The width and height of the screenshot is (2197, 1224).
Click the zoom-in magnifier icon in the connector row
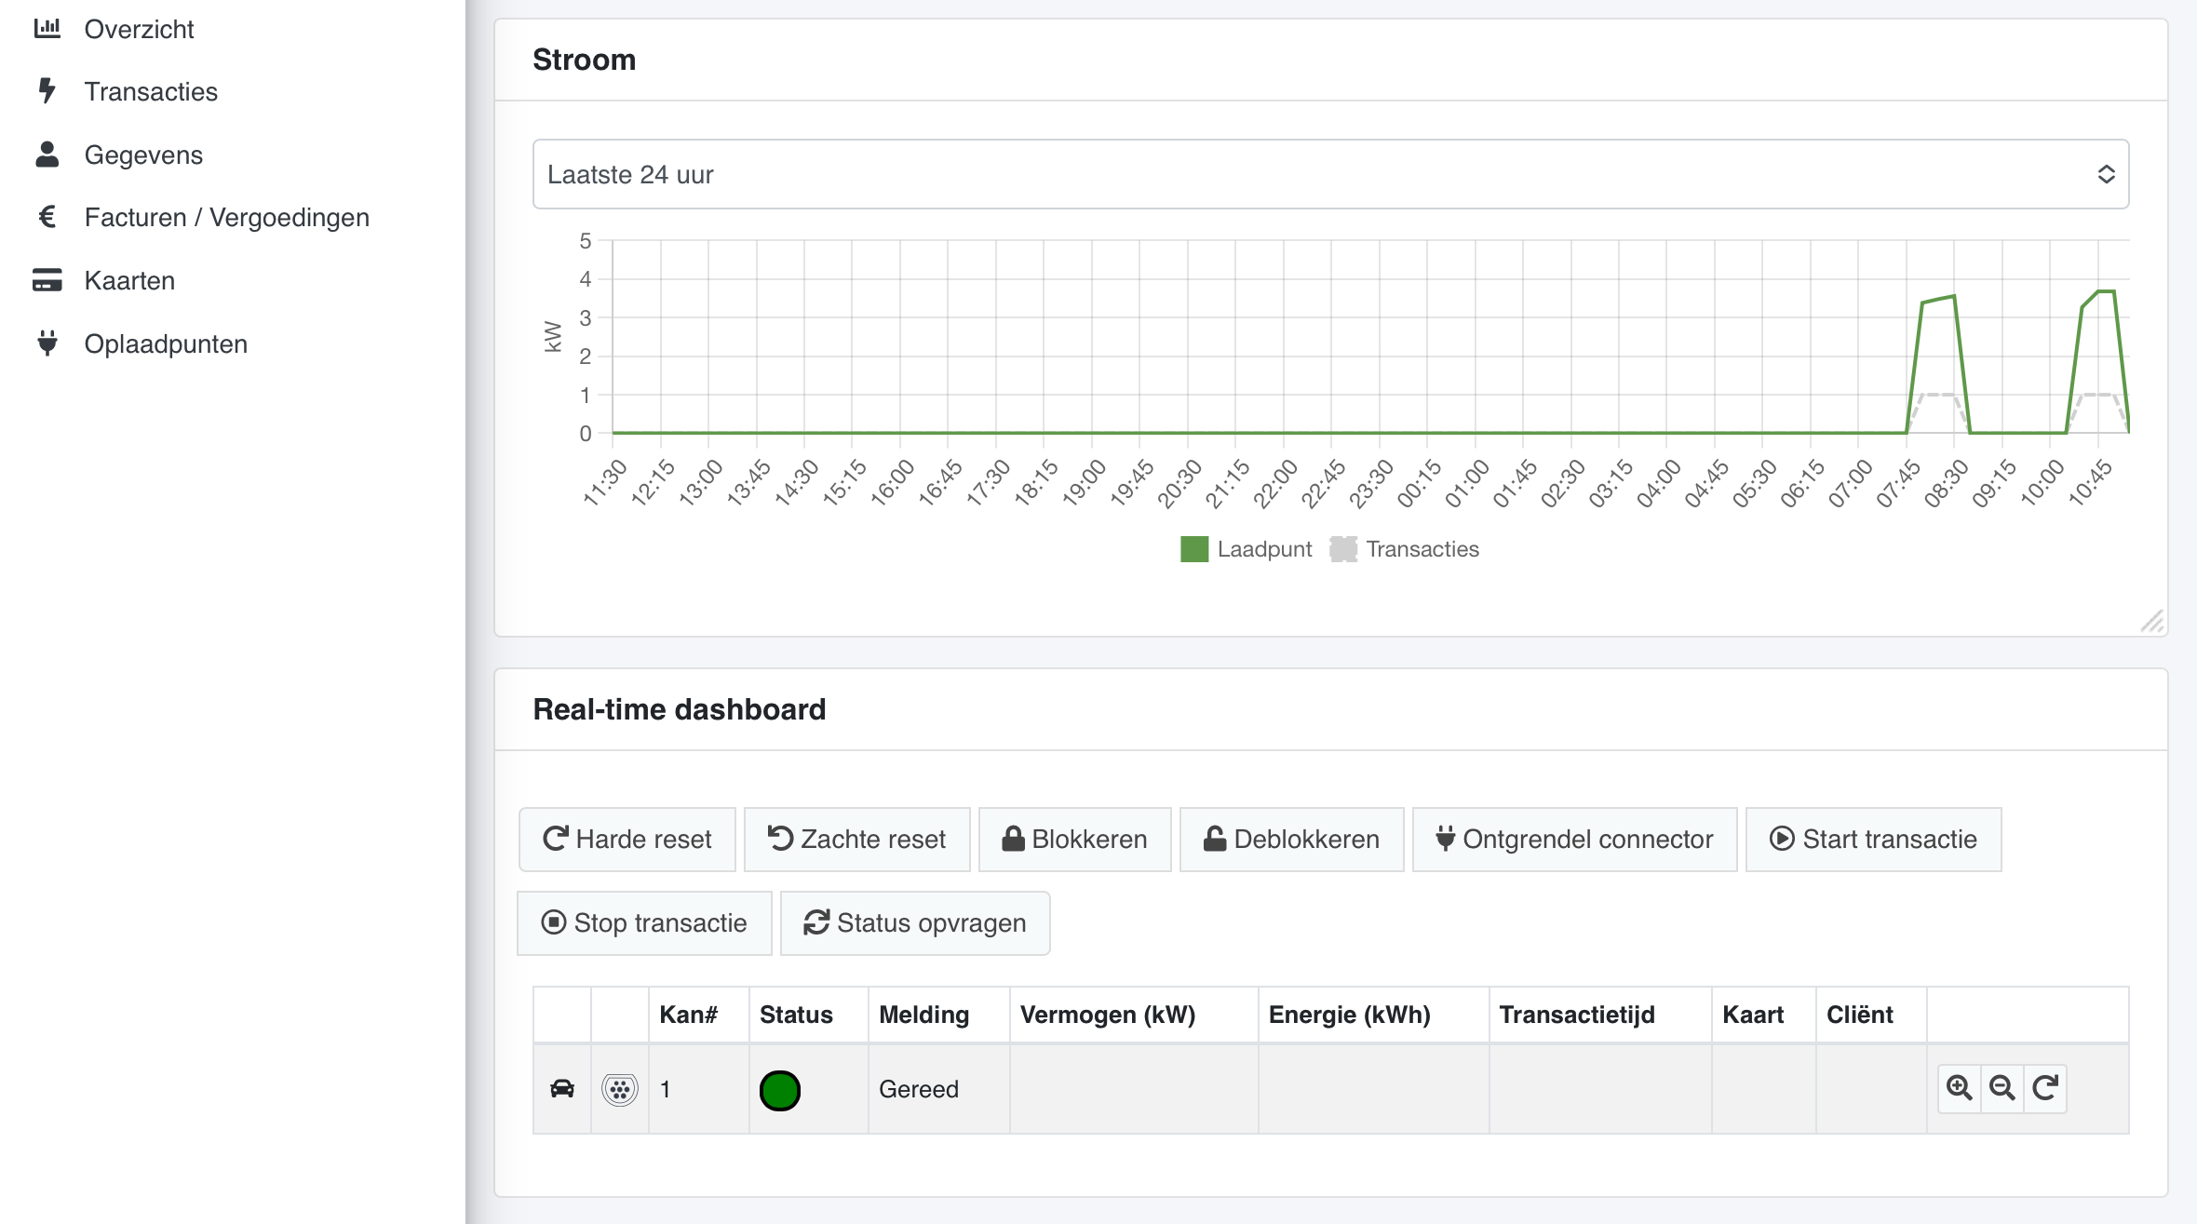(1959, 1087)
